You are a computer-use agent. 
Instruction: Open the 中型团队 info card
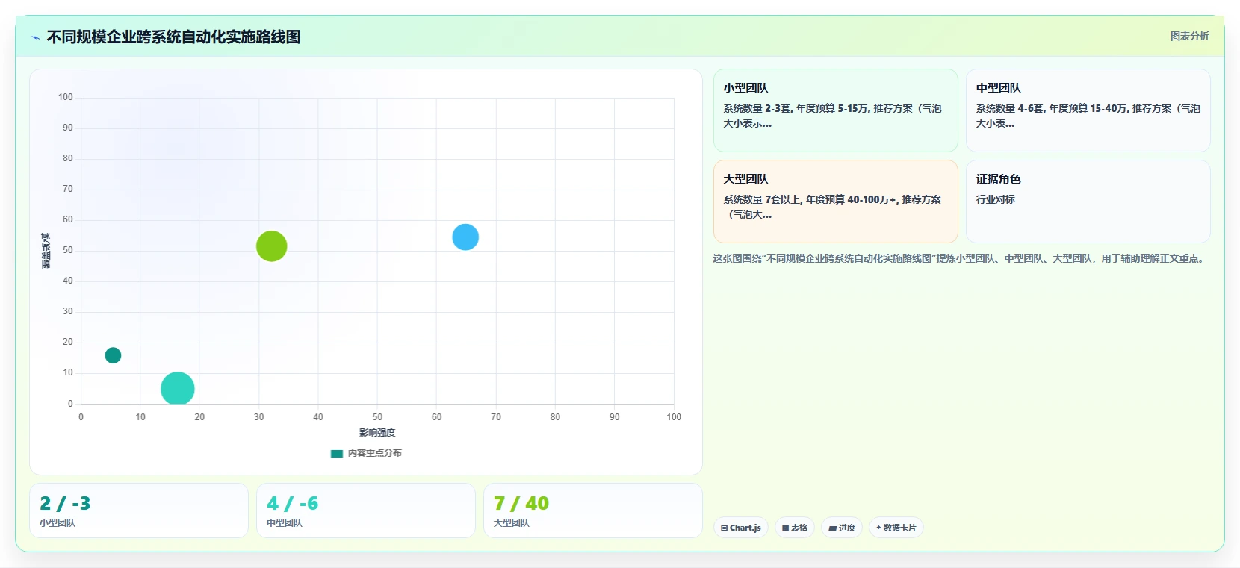[1088, 110]
